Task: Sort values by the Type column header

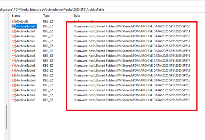Action: pyautogui.click(x=57, y=16)
